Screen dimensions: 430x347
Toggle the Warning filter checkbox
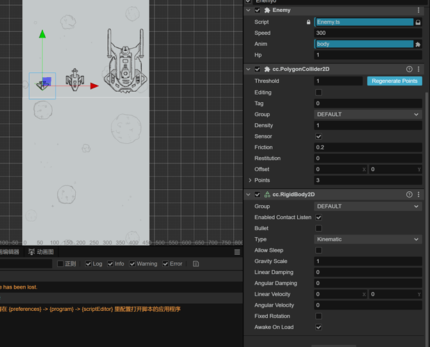[x=132, y=264]
